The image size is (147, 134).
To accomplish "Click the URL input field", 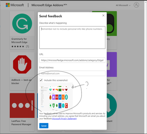I will [72, 60].
